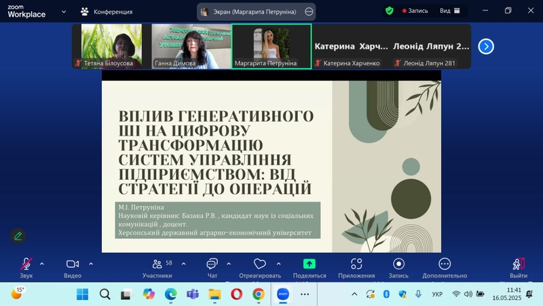Toggle the Запись recording button
Viewport: 543px width, 306px height.
(398, 265)
